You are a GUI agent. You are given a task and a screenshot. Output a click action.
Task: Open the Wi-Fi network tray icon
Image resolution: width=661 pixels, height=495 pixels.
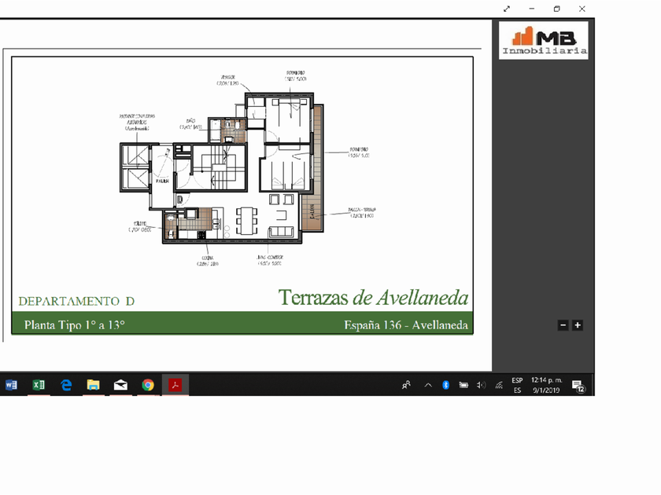tap(499, 385)
